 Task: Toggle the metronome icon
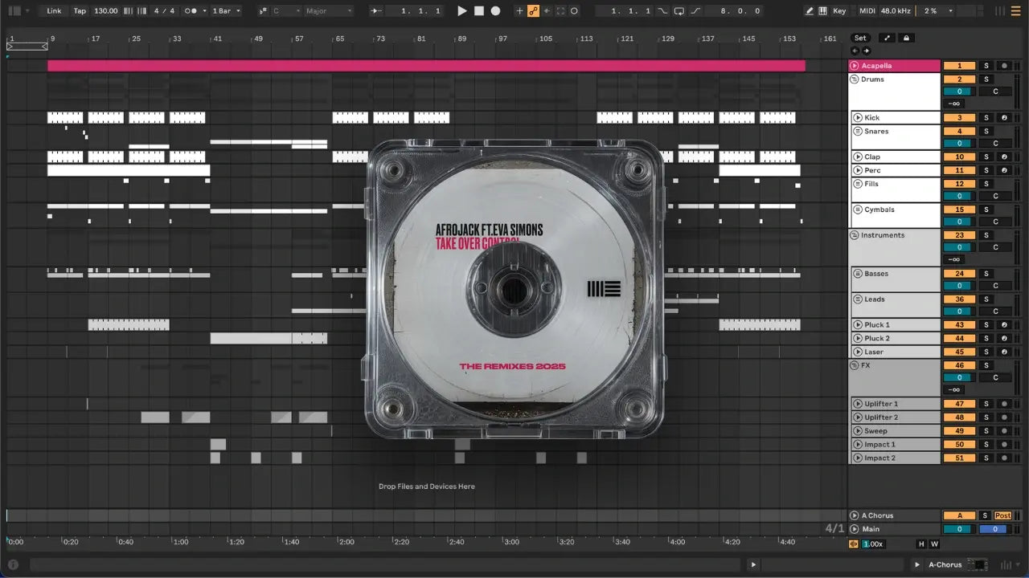tap(192, 11)
